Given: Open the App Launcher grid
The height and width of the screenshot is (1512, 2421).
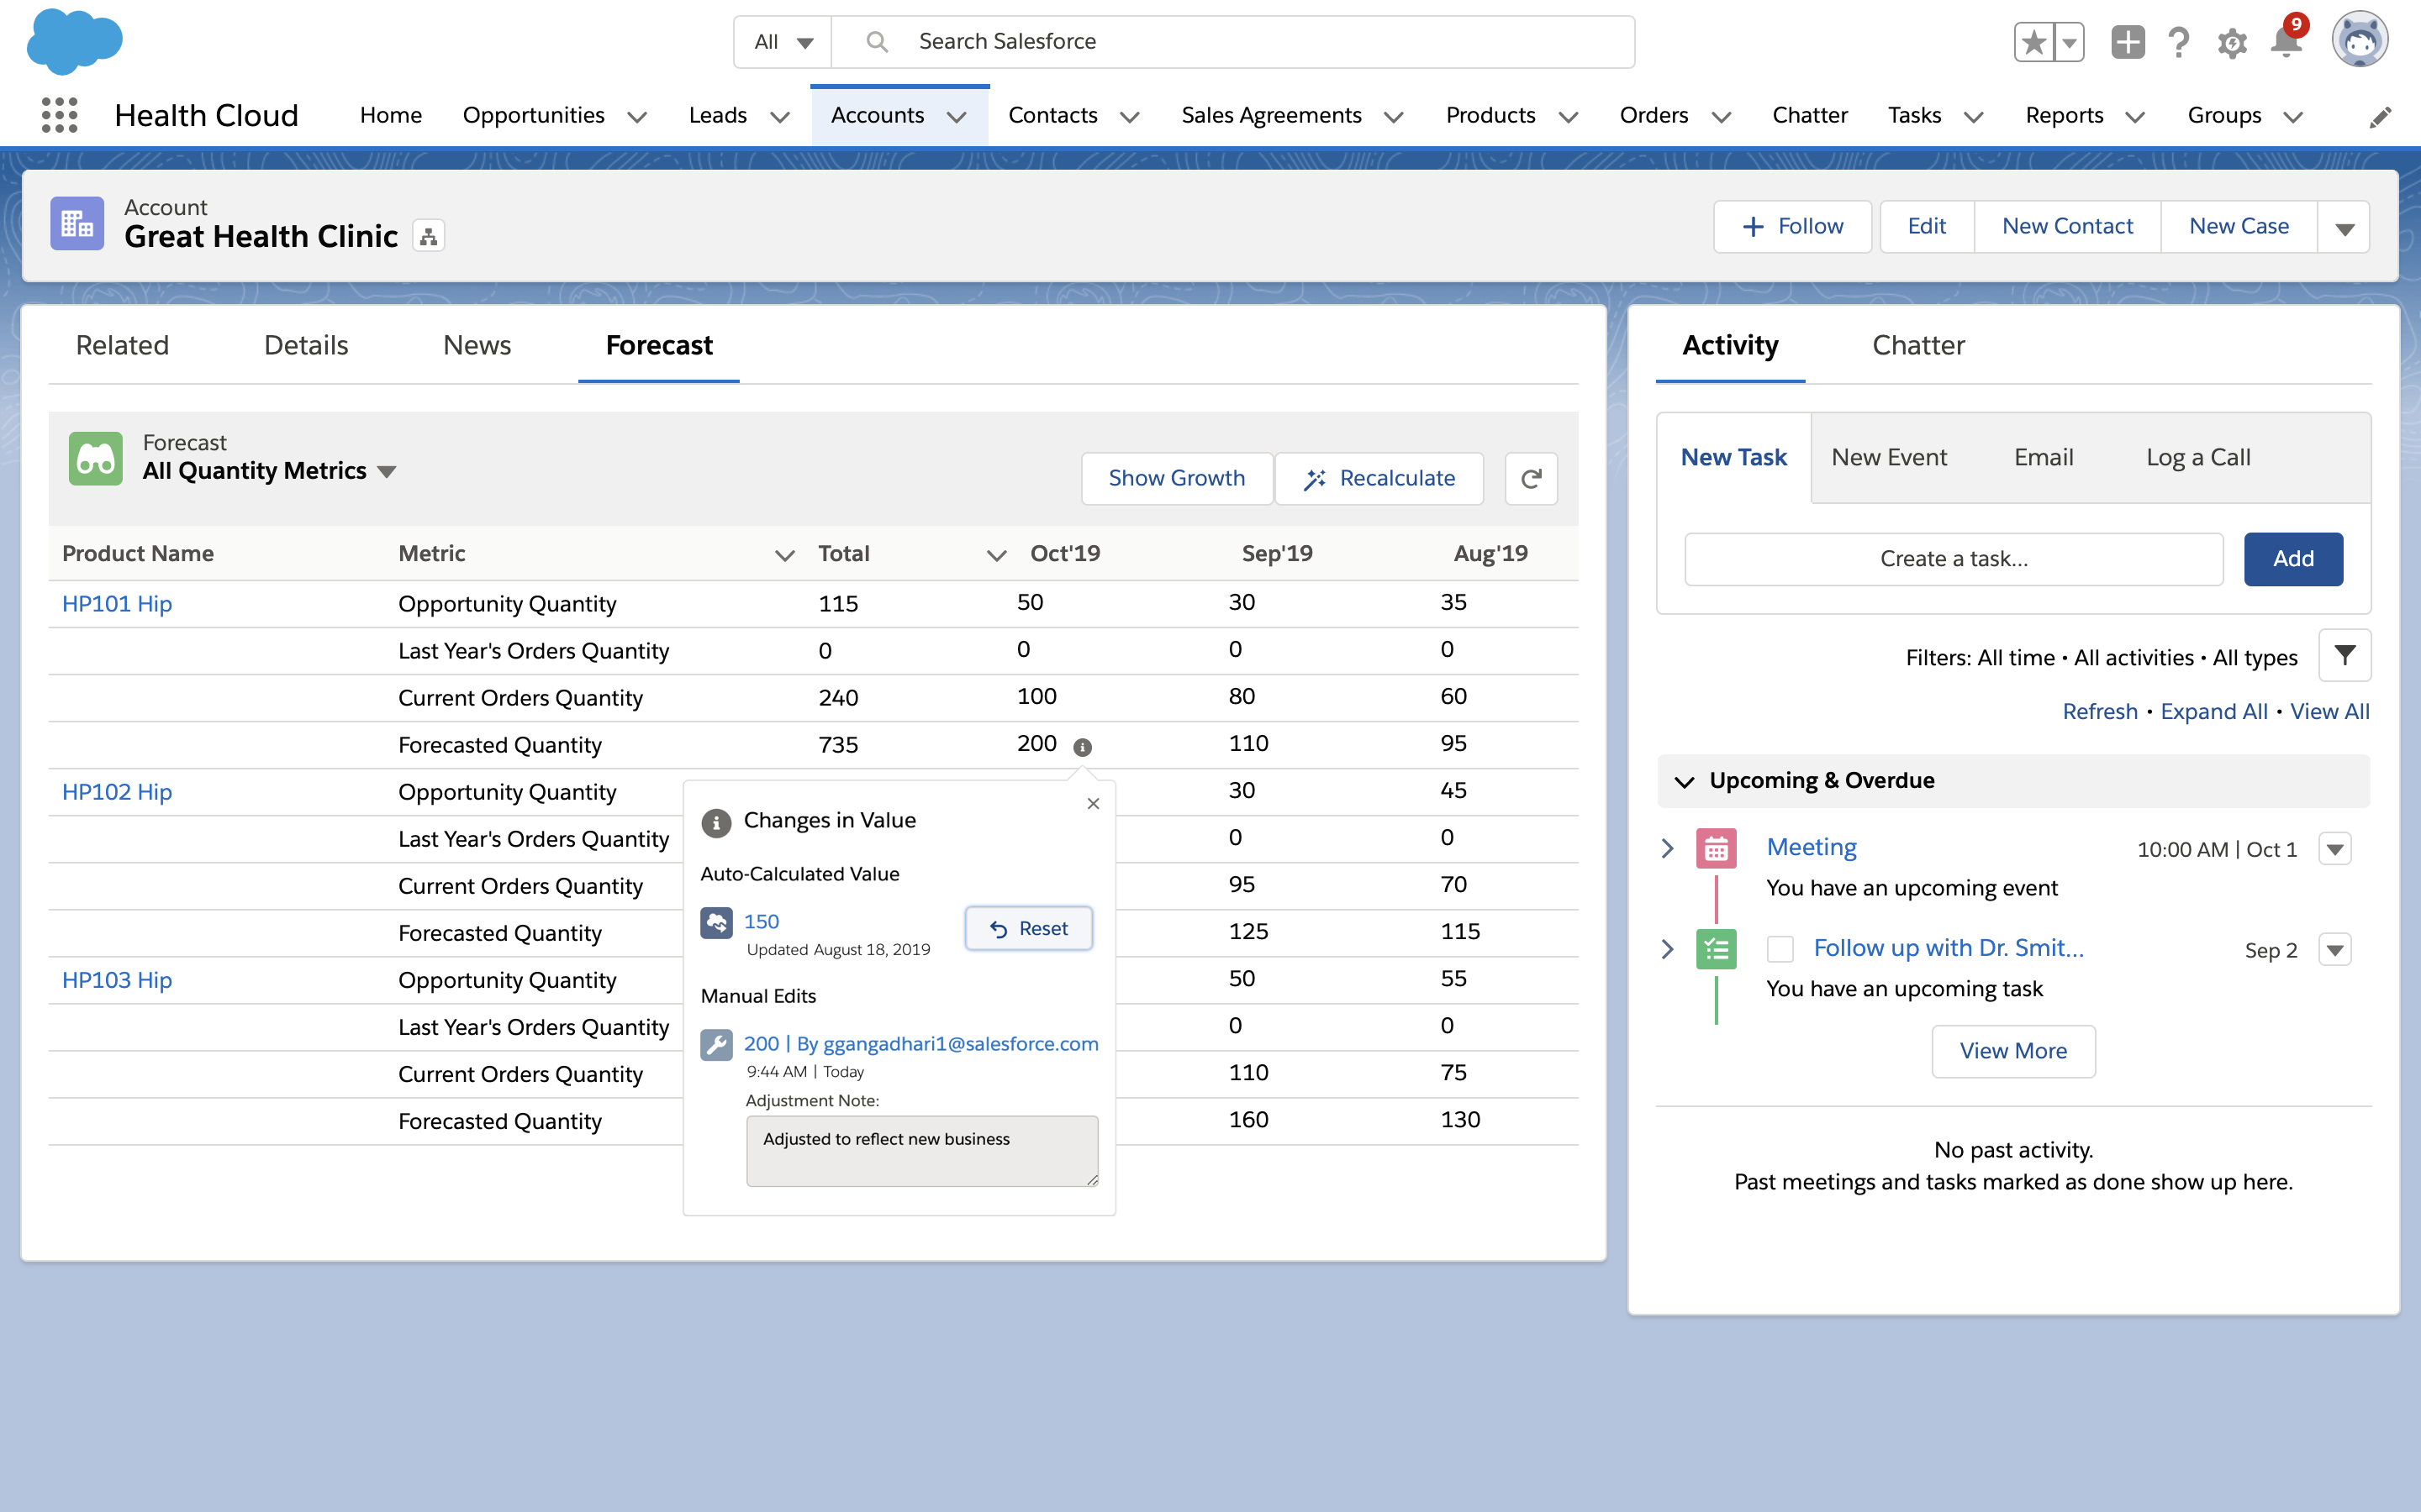Looking at the screenshot, I should pyautogui.click(x=59, y=115).
